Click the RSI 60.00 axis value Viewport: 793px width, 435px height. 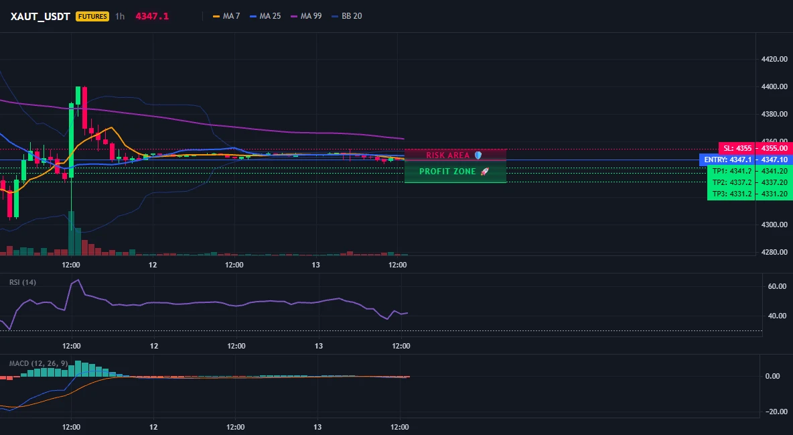coord(778,286)
